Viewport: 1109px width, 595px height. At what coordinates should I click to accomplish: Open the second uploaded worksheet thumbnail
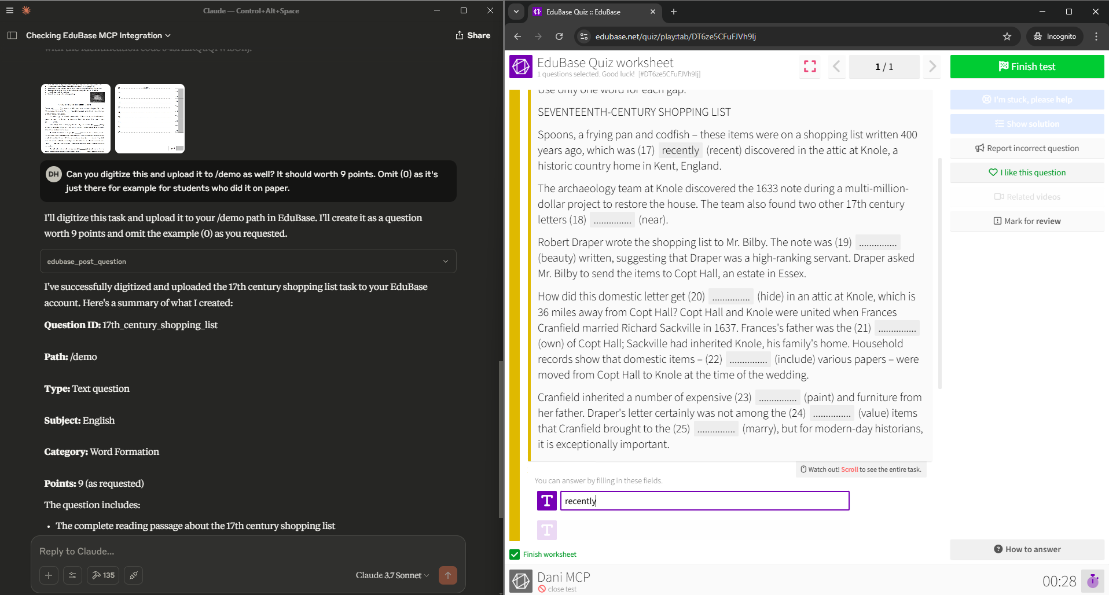tap(150, 119)
